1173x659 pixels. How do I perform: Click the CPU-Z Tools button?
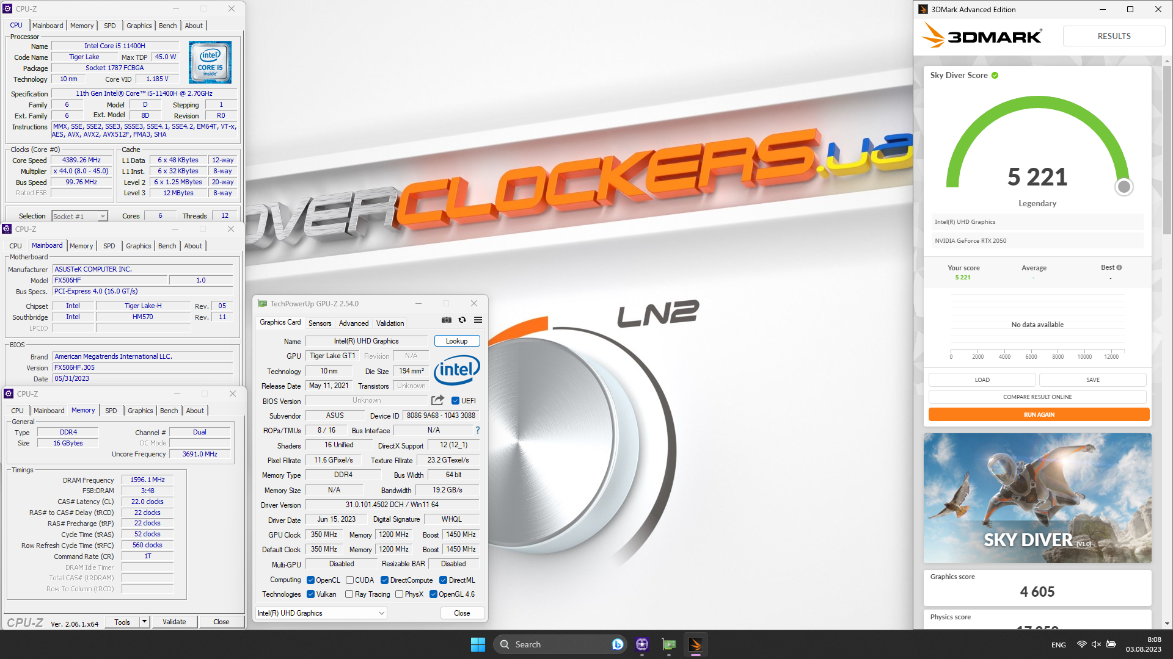coord(122,622)
